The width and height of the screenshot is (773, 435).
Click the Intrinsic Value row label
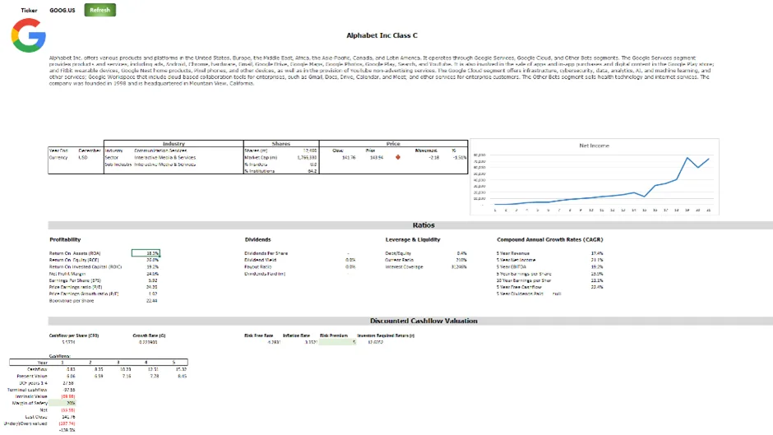(31, 396)
